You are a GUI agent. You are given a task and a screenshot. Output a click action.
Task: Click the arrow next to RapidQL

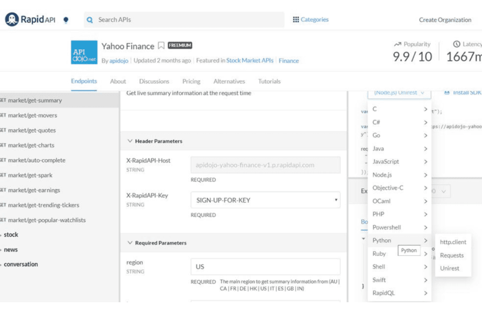[425, 293]
